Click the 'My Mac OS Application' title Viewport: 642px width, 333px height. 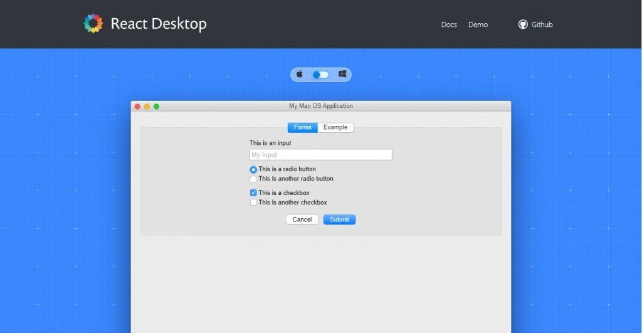321,106
